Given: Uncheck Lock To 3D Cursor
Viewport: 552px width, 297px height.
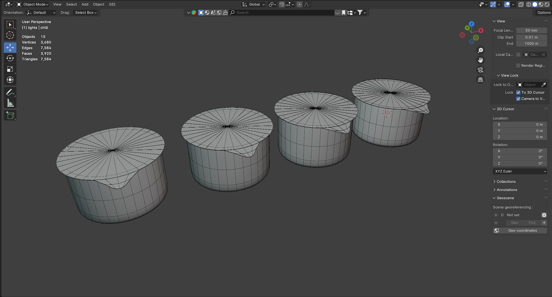Looking at the screenshot, I should pos(518,93).
